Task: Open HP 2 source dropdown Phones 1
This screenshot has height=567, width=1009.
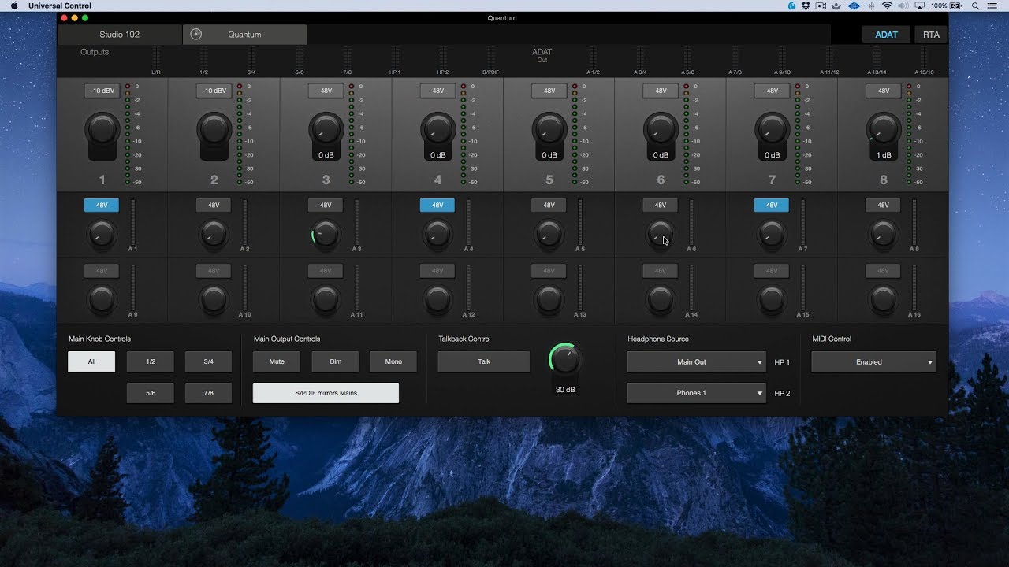Action: tap(696, 393)
